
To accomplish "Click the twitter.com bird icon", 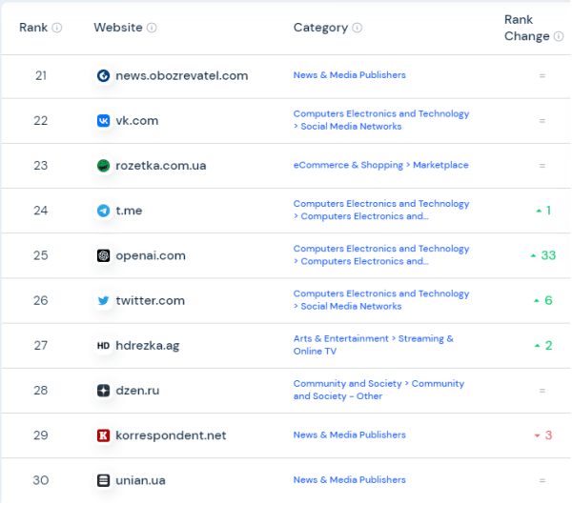I will 103,300.
